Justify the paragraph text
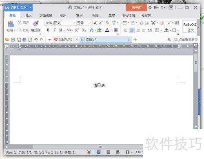 [x=144, y=30]
